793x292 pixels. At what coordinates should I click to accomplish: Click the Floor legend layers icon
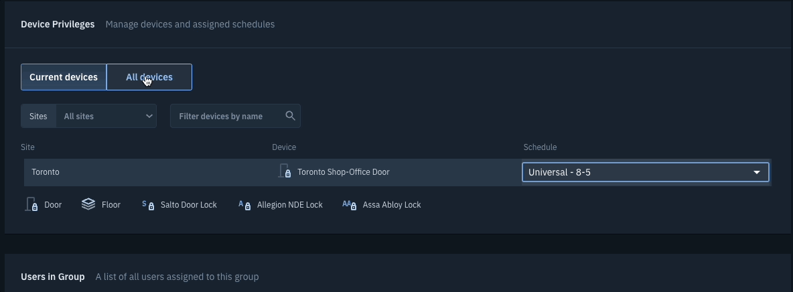[88, 204]
